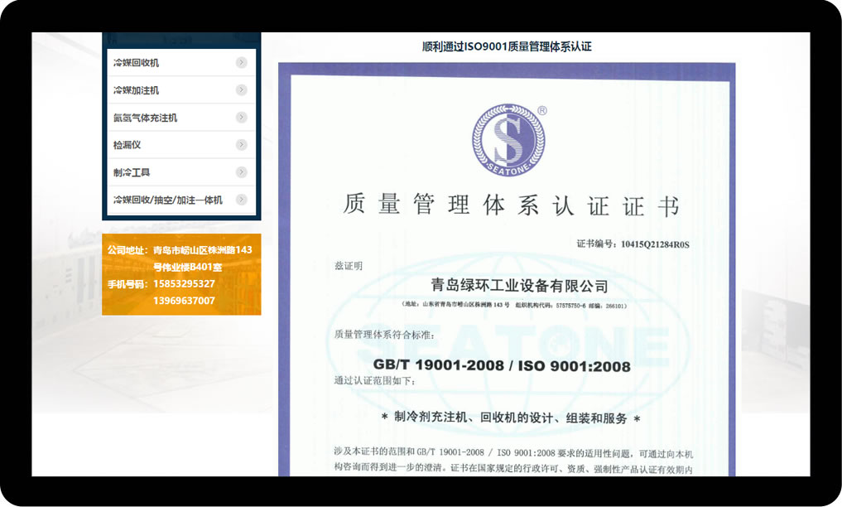This screenshot has height=507, width=842.
Task: Click the standard GB/T 19001-2008 / ISO 9001:2008
Action: click(x=502, y=365)
